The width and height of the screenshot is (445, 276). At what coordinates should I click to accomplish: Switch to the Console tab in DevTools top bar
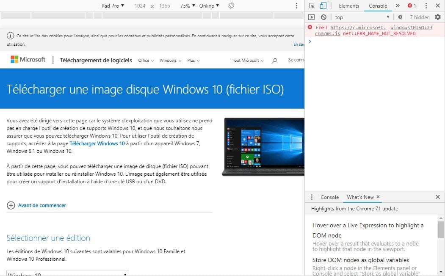tap(378, 6)
